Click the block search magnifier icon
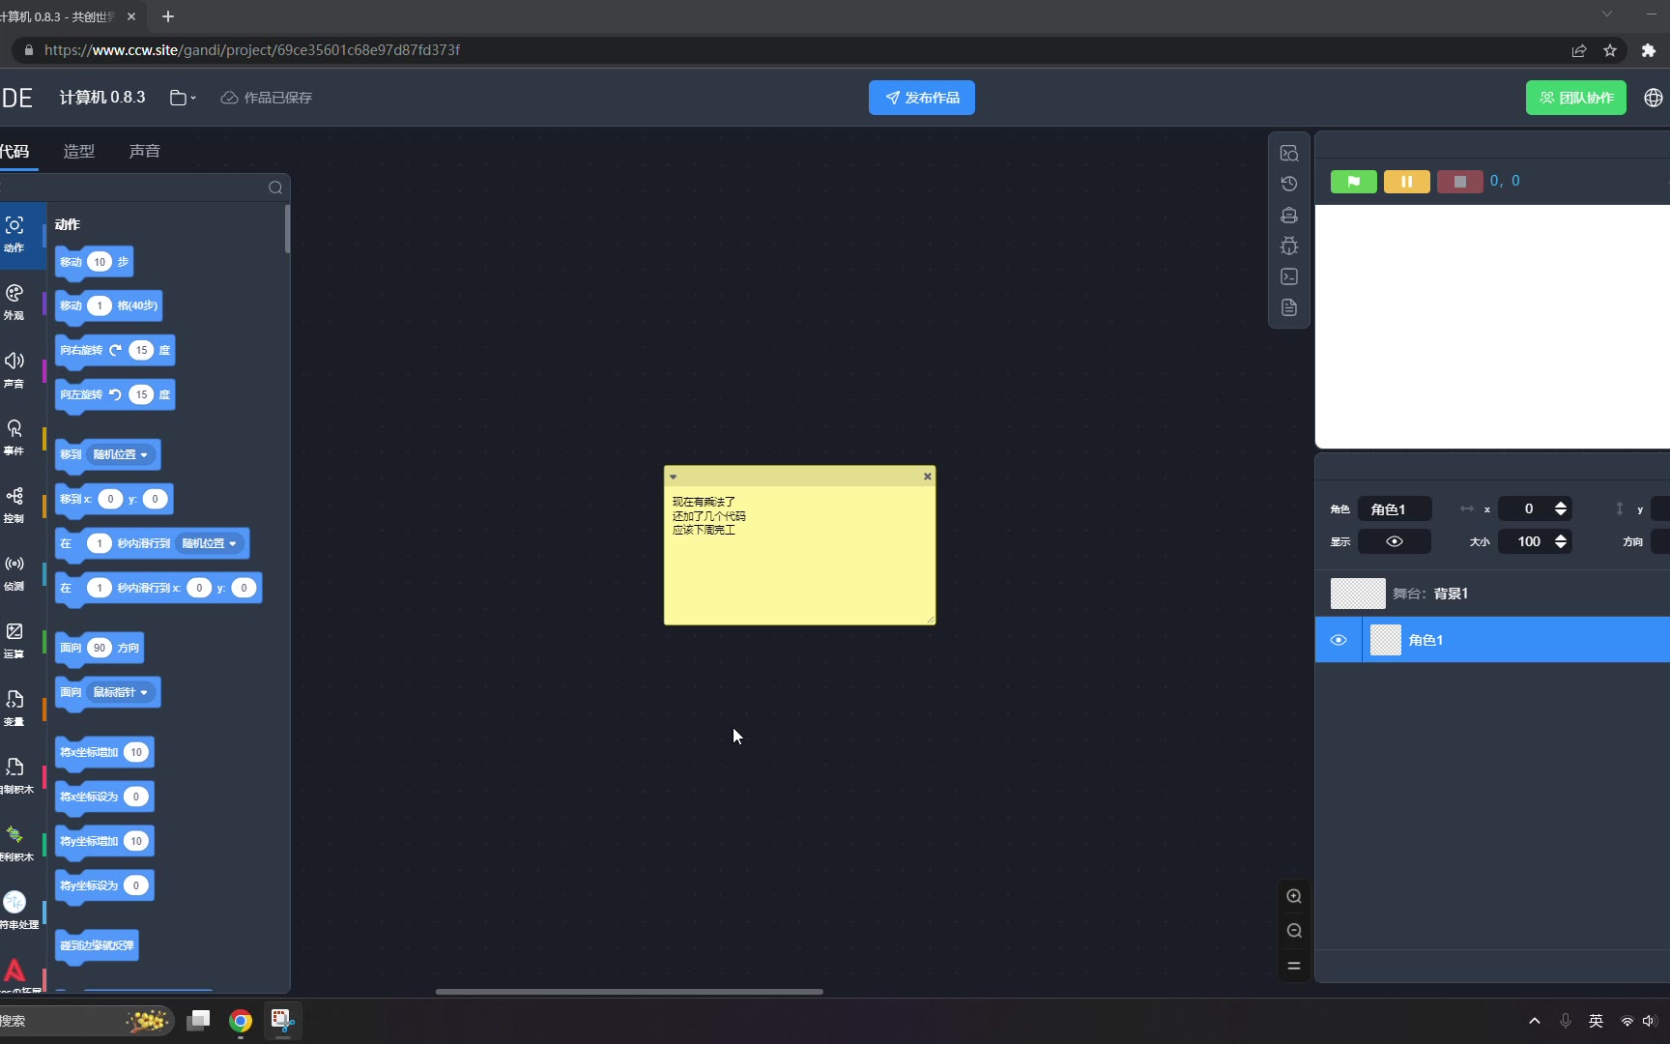The height and width of the screenshot is (1044, 1670). pyautogui.click(x=275, y=188)
